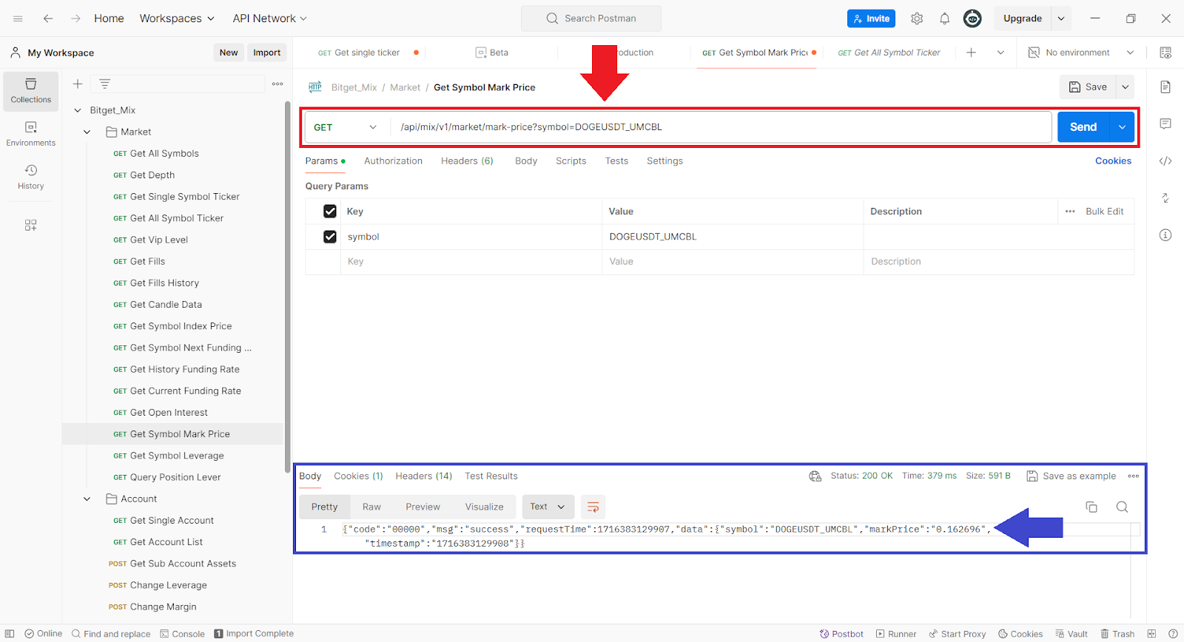Open the Save options dropdown arrow
The width and height of the screenshot is (1184, 642).
[x=1126, y=87]
